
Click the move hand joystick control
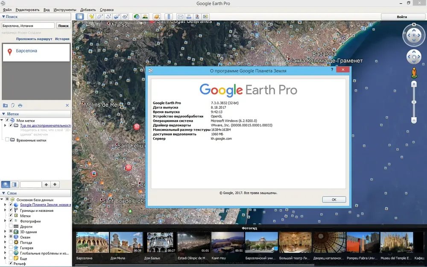pyautogui.click(x=414, y=57)
